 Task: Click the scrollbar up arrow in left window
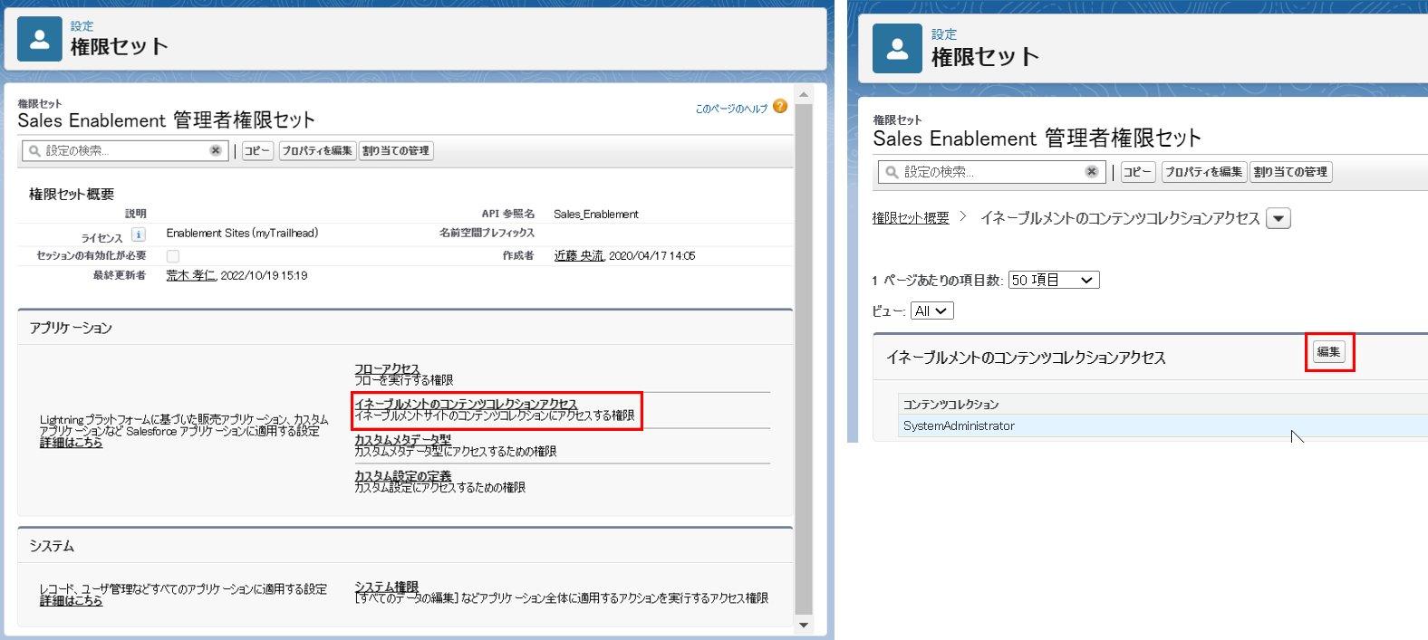[x=803, y=94]
